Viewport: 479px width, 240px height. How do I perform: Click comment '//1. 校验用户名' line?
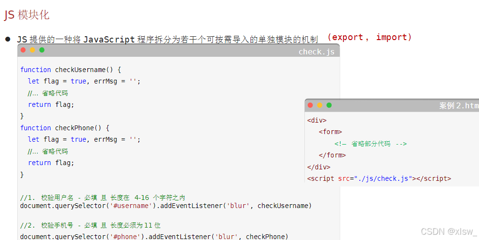point(103,198)
